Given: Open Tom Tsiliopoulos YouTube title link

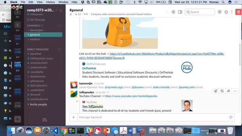Looking at the screenshot, I should pyautogui.click(x=93, y=107).
